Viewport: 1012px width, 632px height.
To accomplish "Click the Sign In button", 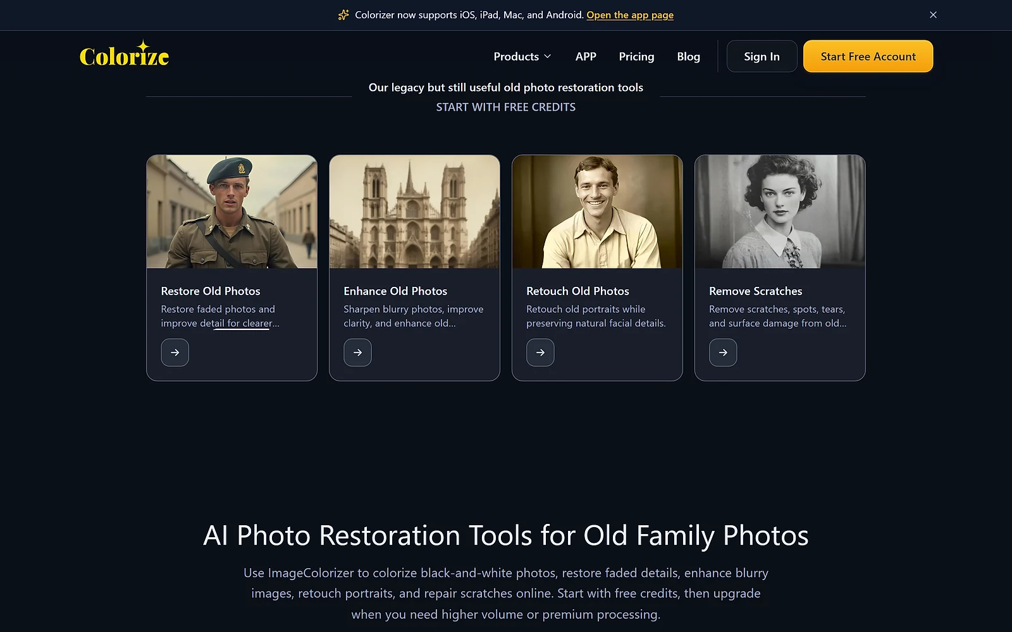I will (x=762, y=56).
